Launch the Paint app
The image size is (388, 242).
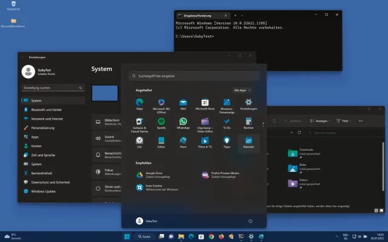[183, 142]
